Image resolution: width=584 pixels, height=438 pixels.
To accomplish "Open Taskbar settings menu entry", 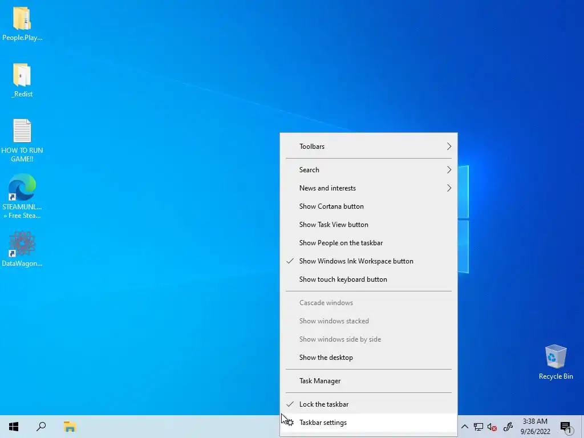I will (368, 423).
